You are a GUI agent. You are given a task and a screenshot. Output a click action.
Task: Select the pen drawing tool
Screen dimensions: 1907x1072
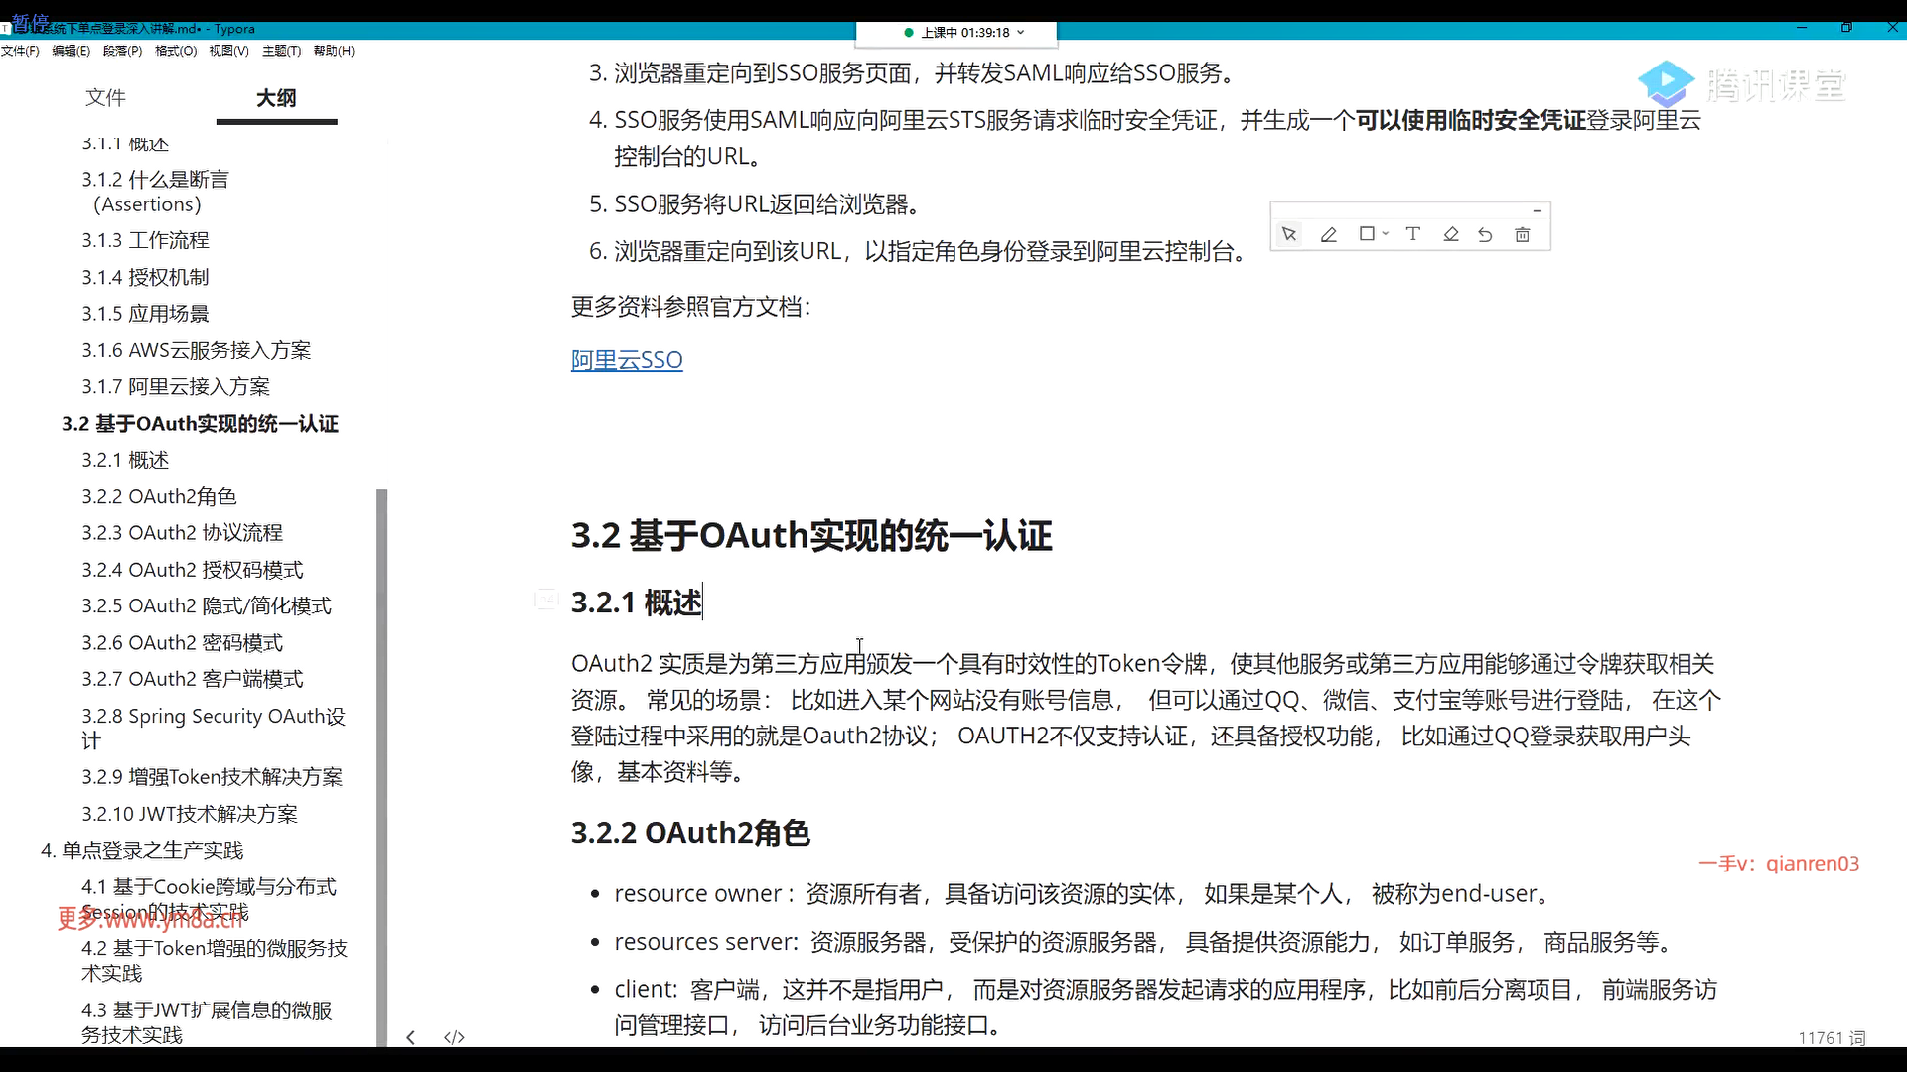click(x=1328, y=235)
